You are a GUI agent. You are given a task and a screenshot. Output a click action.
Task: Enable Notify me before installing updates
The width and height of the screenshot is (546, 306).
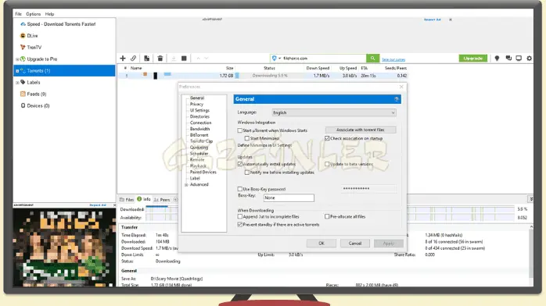pyautogui.click(x=247, y=173)
